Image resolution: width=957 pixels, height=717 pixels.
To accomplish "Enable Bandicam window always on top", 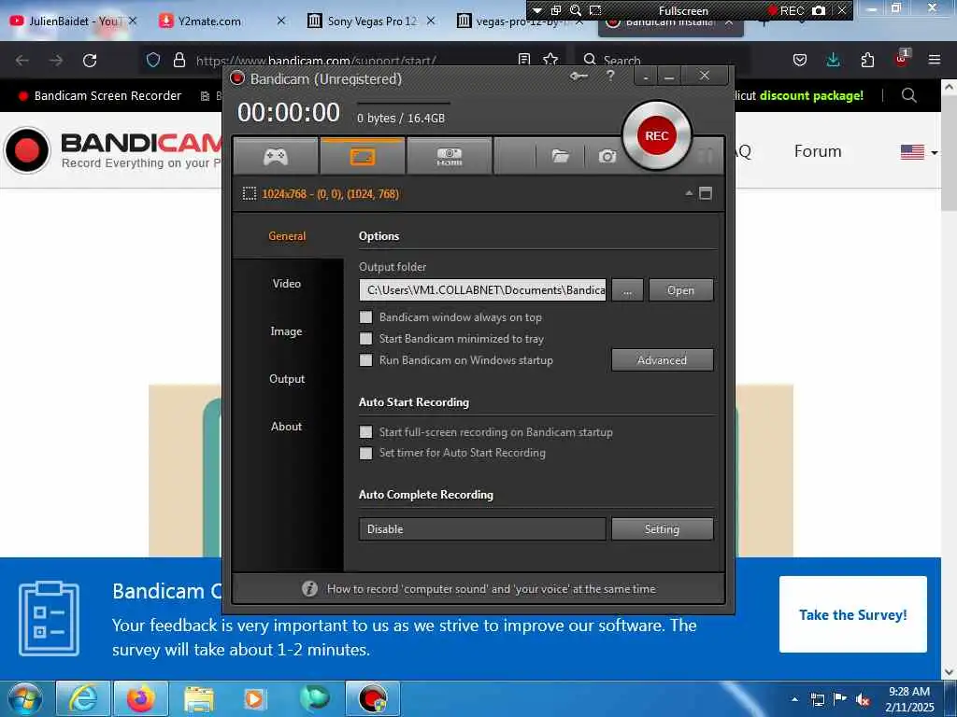I will 365,317.
